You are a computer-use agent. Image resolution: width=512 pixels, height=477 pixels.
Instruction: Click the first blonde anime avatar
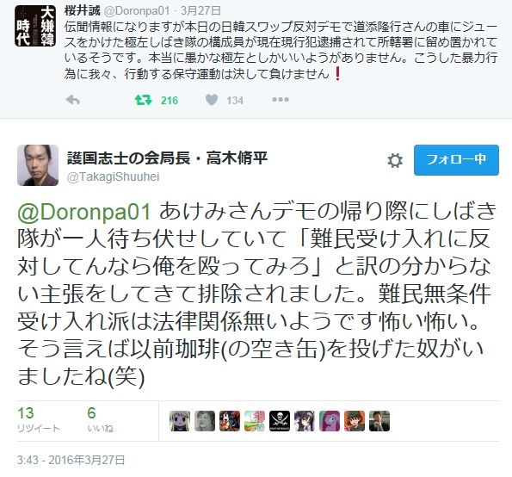(180, 421)
